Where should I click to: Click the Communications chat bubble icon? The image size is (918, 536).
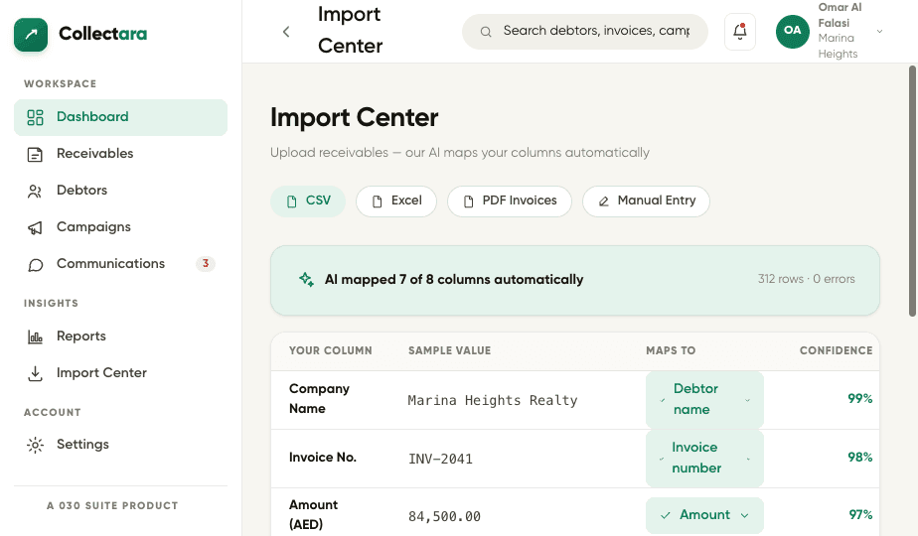(x=35, y=265)
